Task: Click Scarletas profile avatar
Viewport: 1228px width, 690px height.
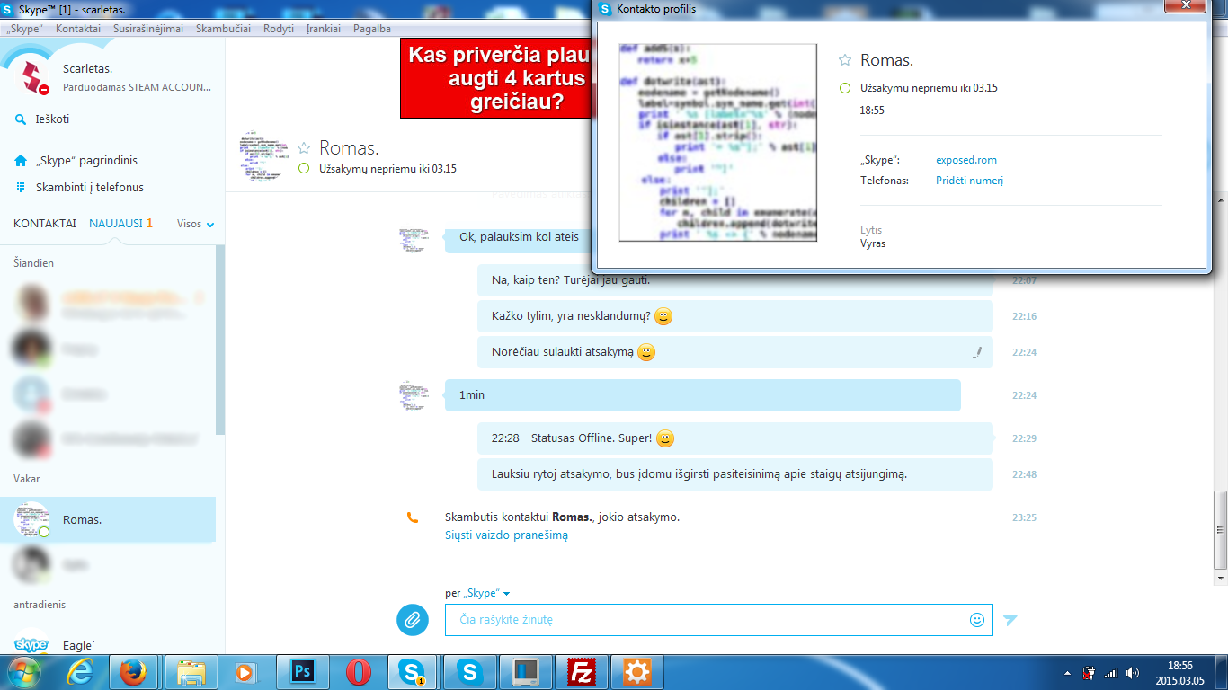Action: pyautogui.click(x=32, y=75)
